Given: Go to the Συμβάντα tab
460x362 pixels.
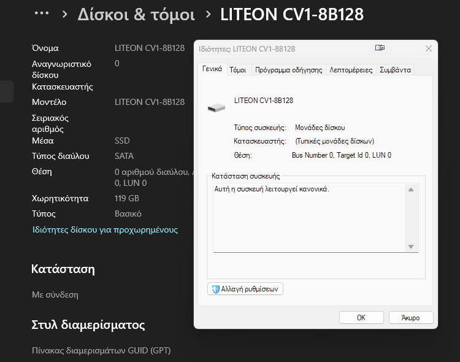Looking at the screenshot, I should 395,70.
